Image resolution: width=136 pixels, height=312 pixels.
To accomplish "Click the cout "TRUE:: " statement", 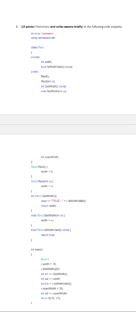I will click(64, 201).
